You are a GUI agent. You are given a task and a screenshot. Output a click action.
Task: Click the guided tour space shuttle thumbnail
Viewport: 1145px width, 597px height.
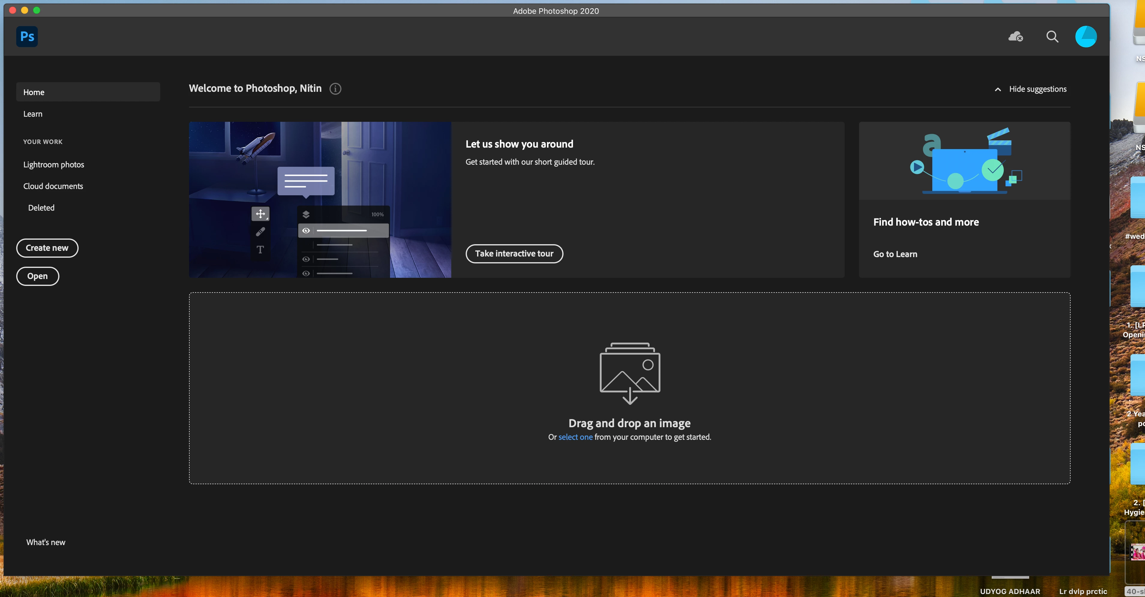point(320,199)
